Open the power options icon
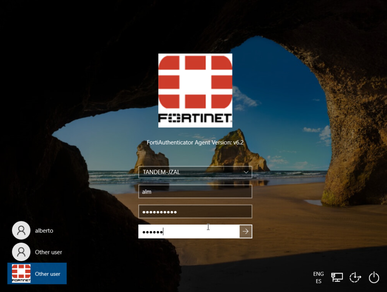Screen dimensions: 387x292 pyautogui.click(x=373, y=277)
